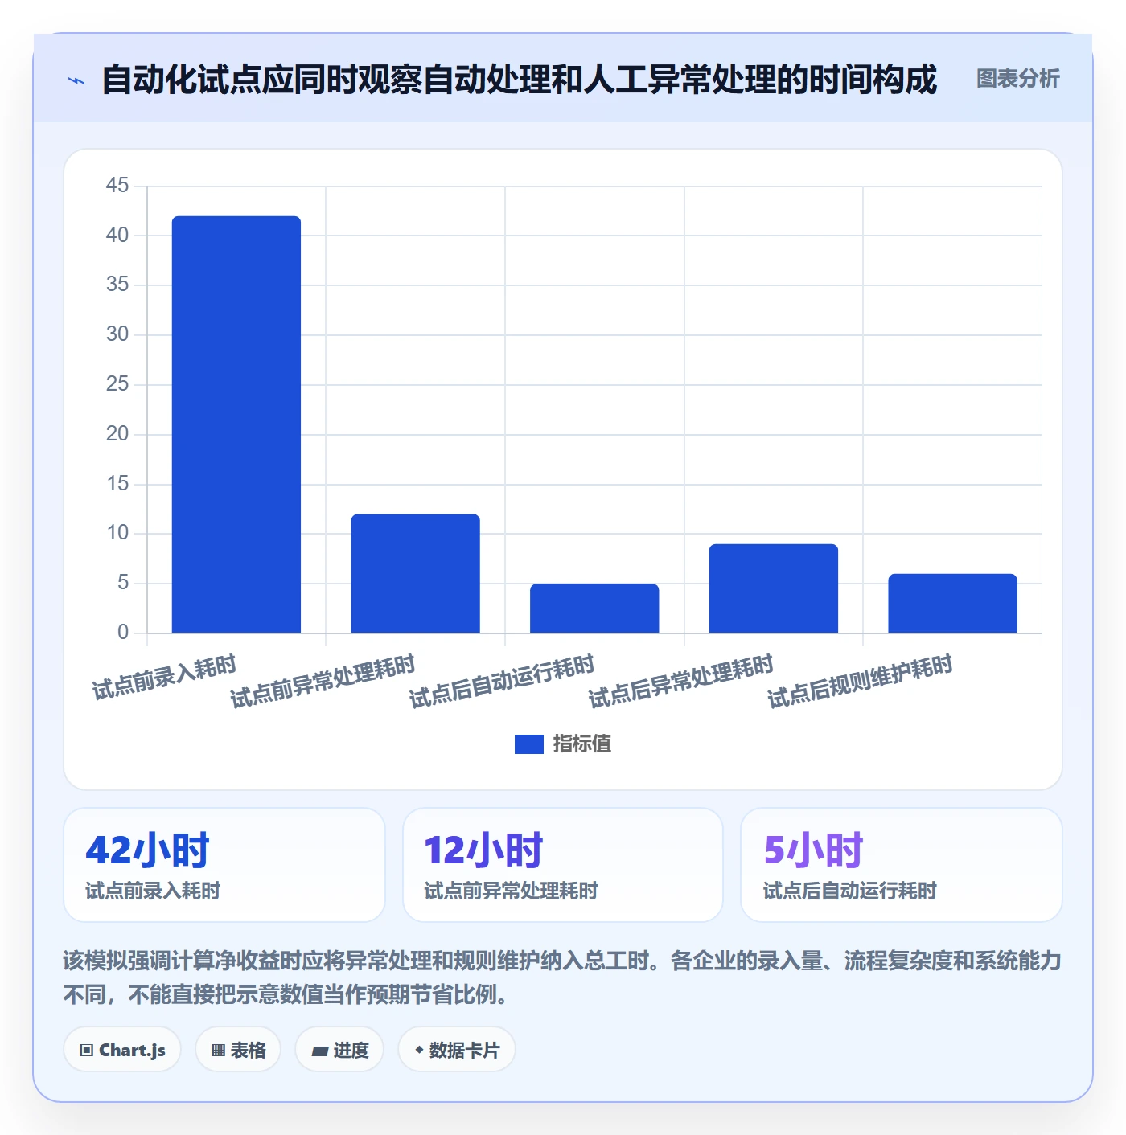Select the 试点后规则维护耗时 bar

[x=952, y=603]
